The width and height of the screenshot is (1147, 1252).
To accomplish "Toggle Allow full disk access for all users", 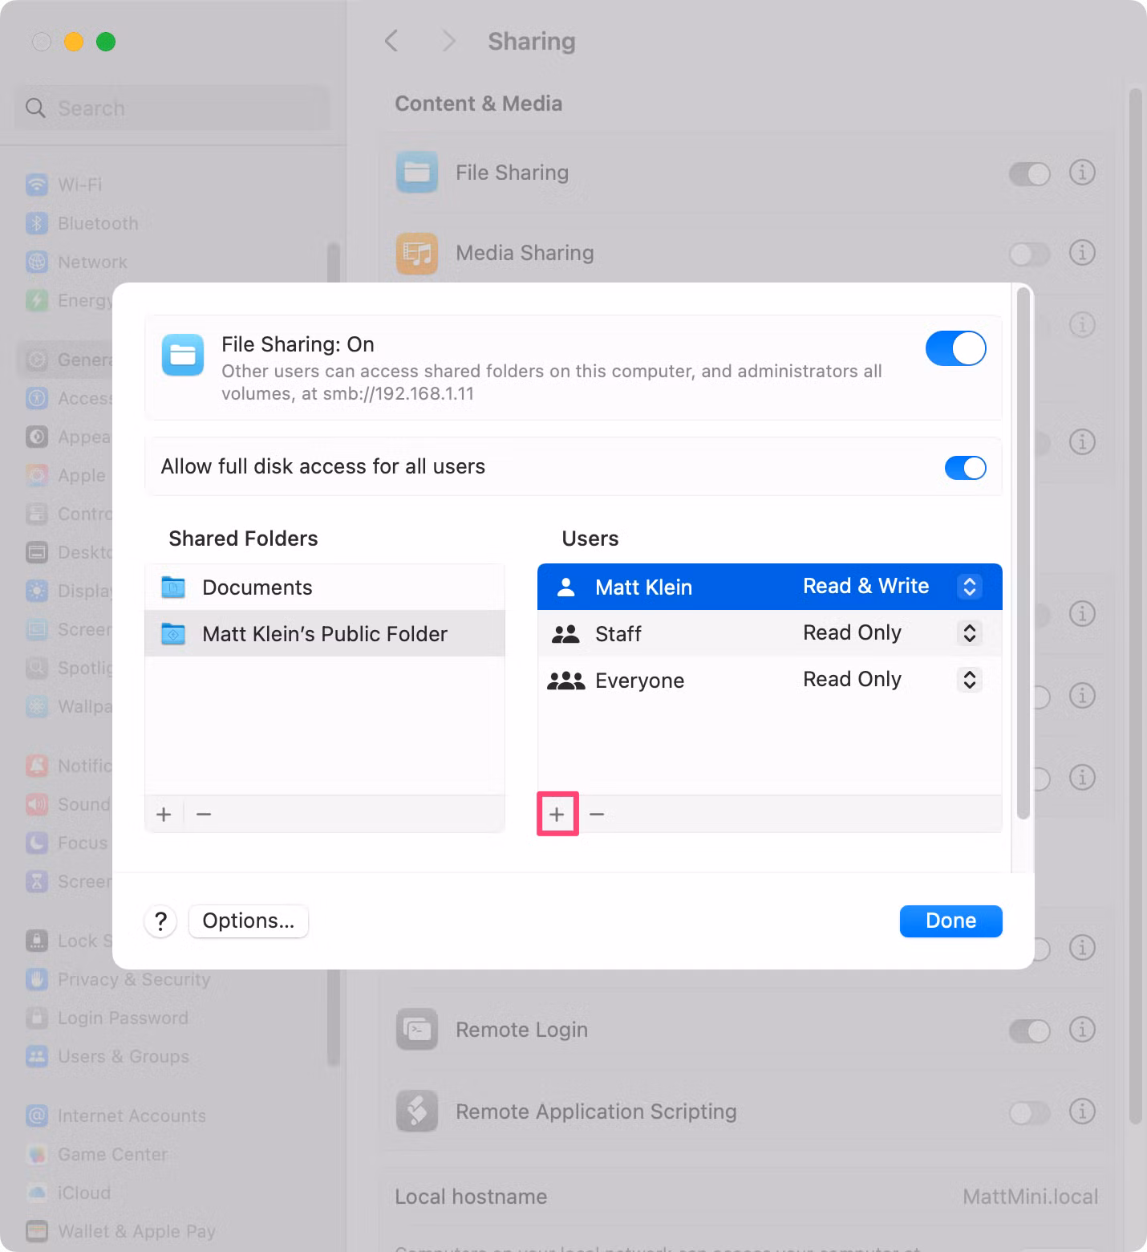I will (x=966, y=468).
